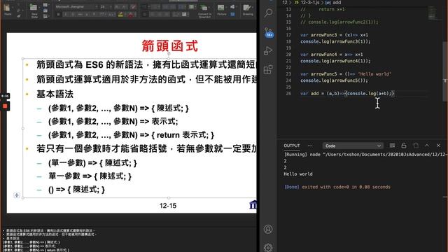The height and width of the screenshot is (252, 448).
Task: Click slide number '12-15'
Action: click(168, 206)
